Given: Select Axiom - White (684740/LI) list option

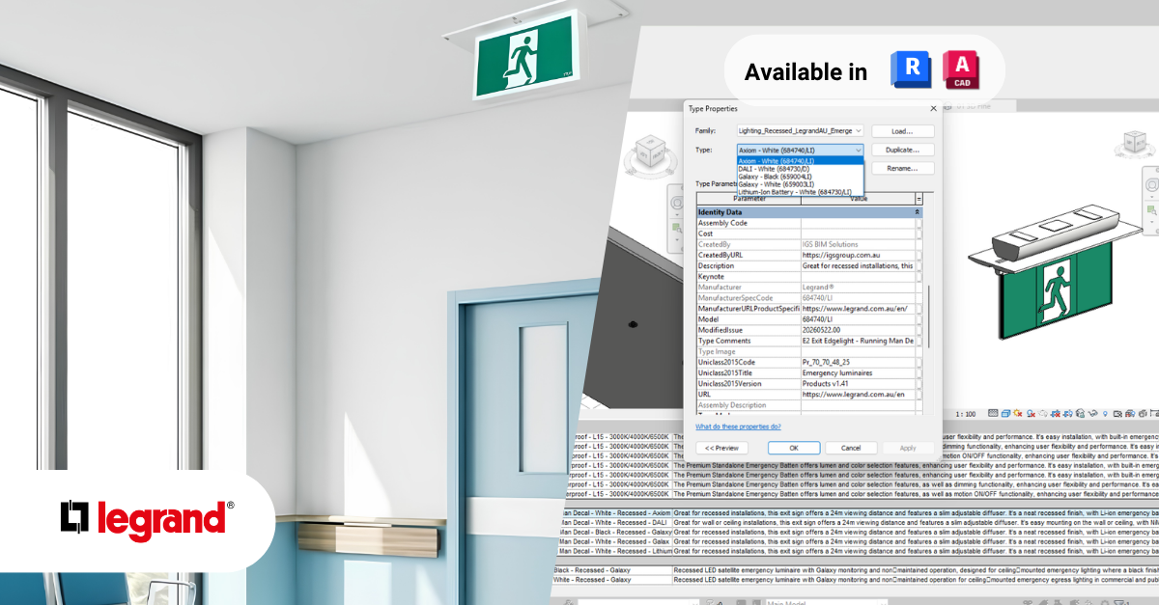Looking at the screenshot, I should (800, 161).
